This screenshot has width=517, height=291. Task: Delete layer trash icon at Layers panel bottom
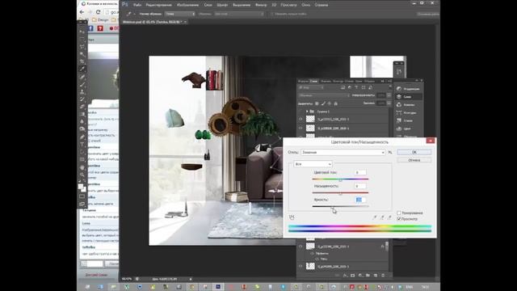[383, 275]
